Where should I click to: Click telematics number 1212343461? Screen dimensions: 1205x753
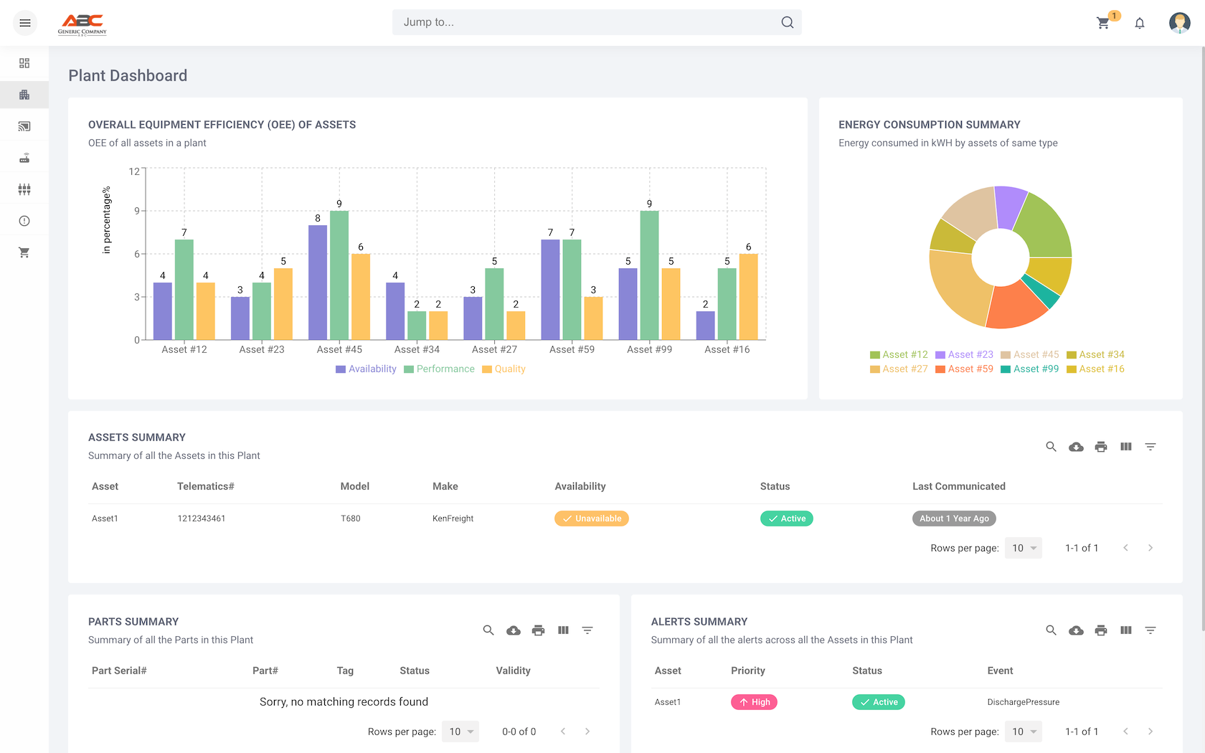click(202, 518)
